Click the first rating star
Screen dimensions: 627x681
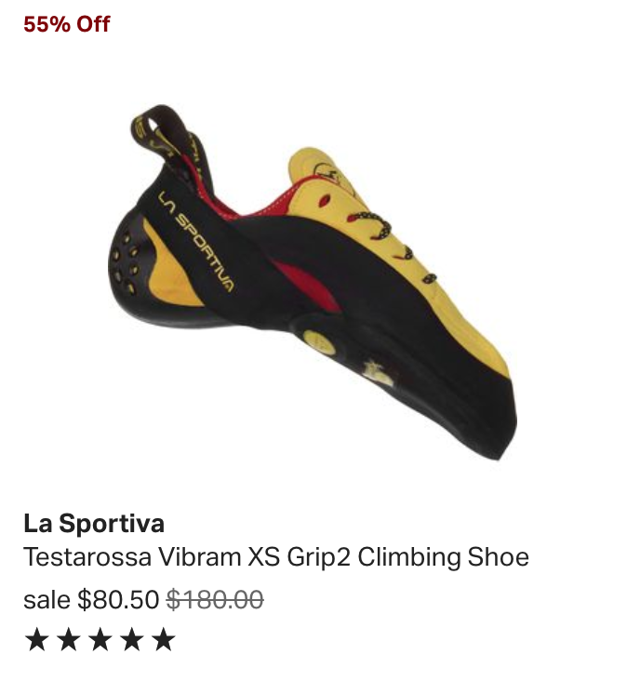click(37, 639)
